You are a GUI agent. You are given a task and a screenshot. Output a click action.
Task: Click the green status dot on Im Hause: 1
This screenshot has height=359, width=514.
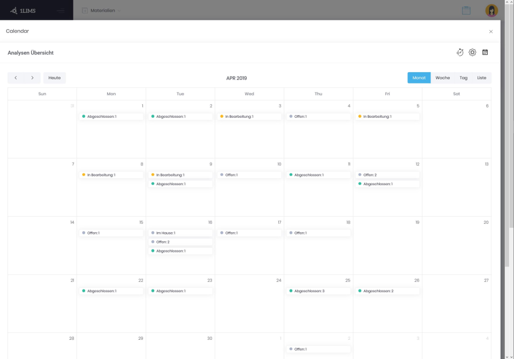click(153, 233)
